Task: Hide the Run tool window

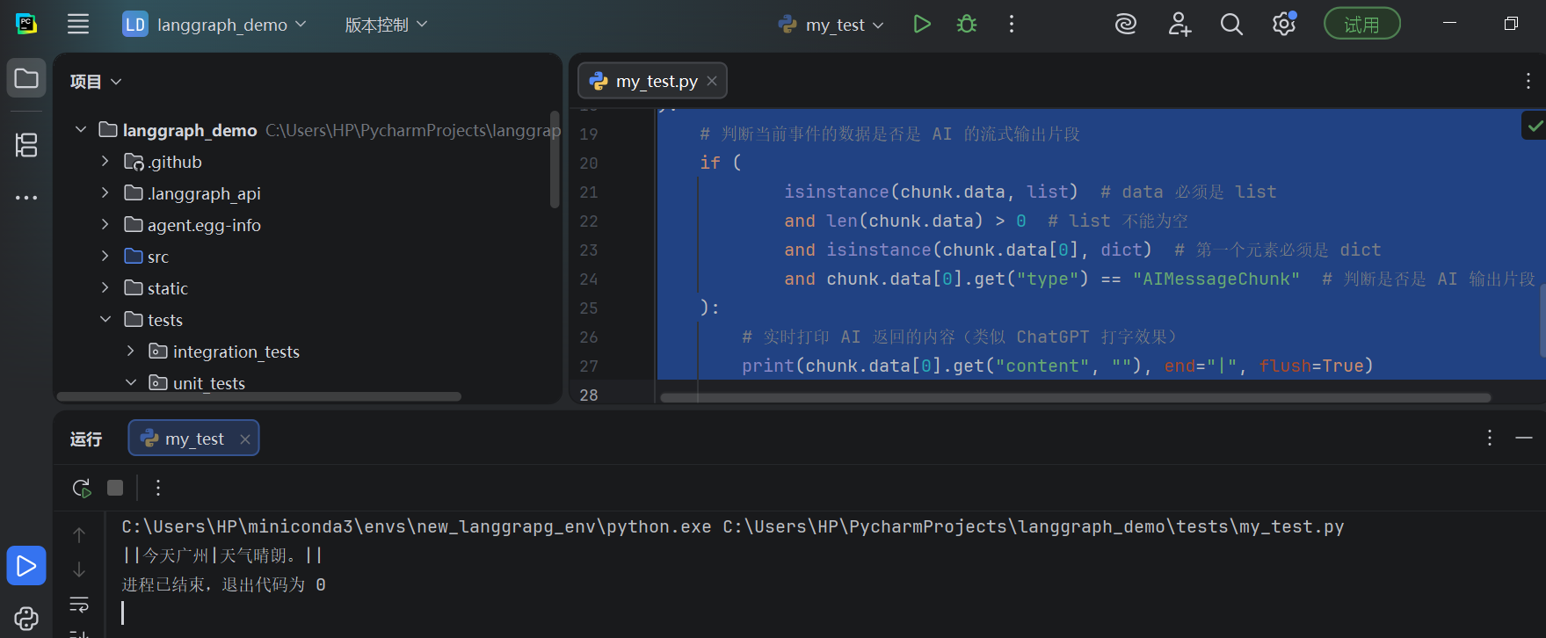Action: pos(1524,438)
